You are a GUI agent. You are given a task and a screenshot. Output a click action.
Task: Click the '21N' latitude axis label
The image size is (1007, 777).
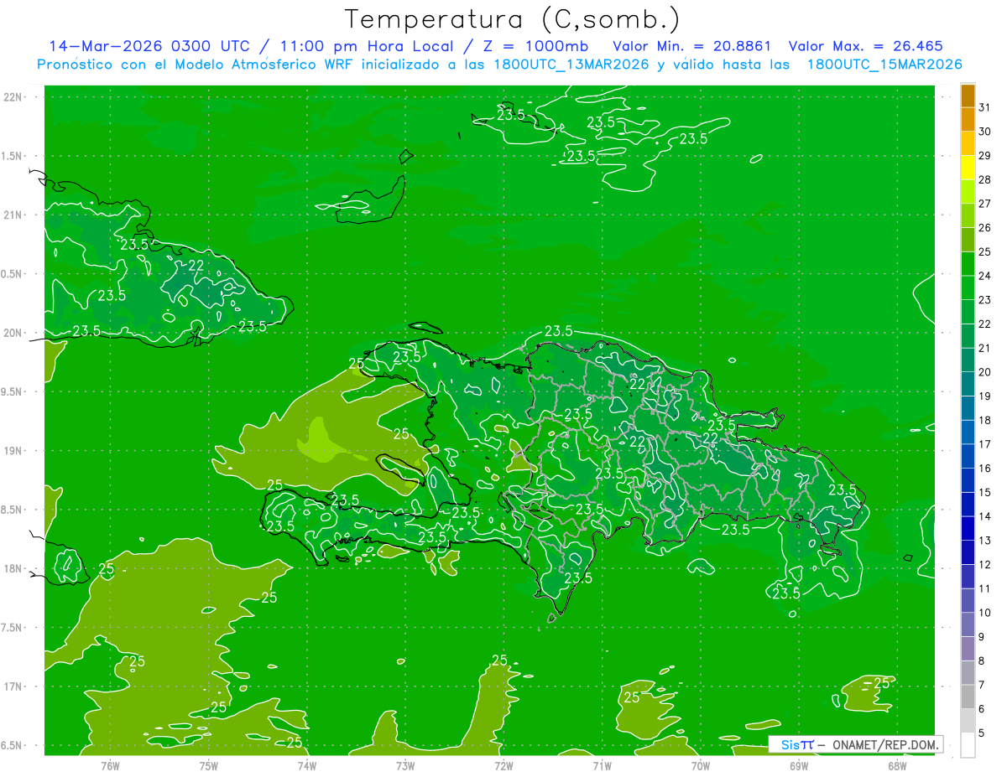[x=13, y=215]
